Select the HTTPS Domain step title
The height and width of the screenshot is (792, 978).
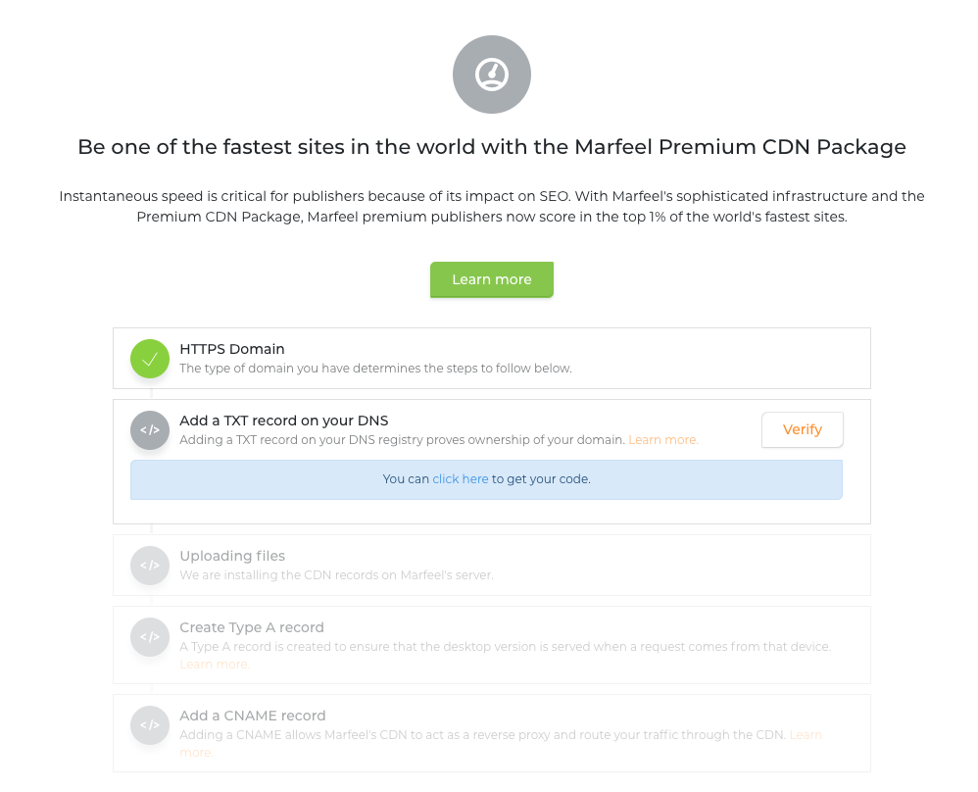point(232,349)
